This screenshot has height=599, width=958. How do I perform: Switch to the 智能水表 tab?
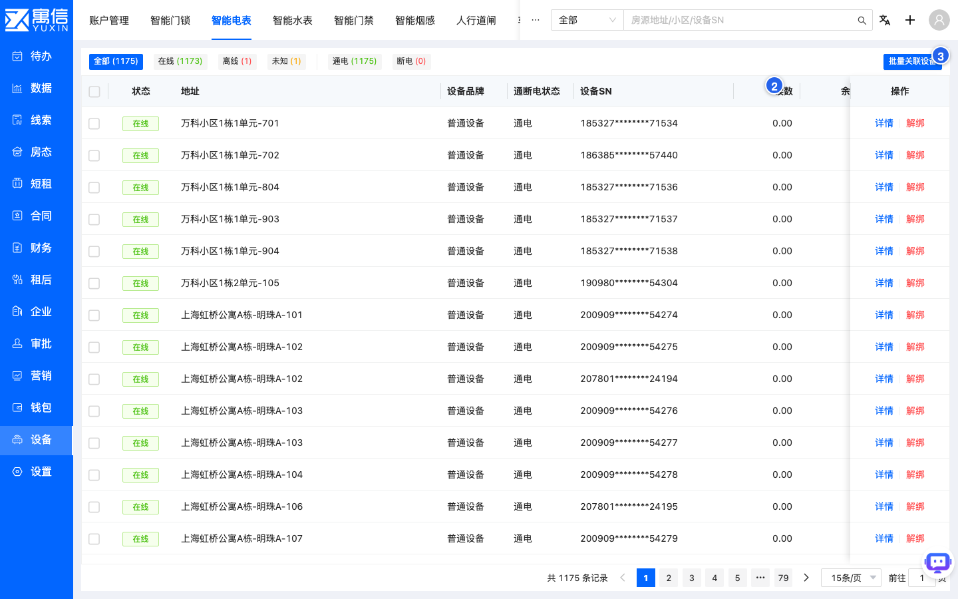click(293, 21)
